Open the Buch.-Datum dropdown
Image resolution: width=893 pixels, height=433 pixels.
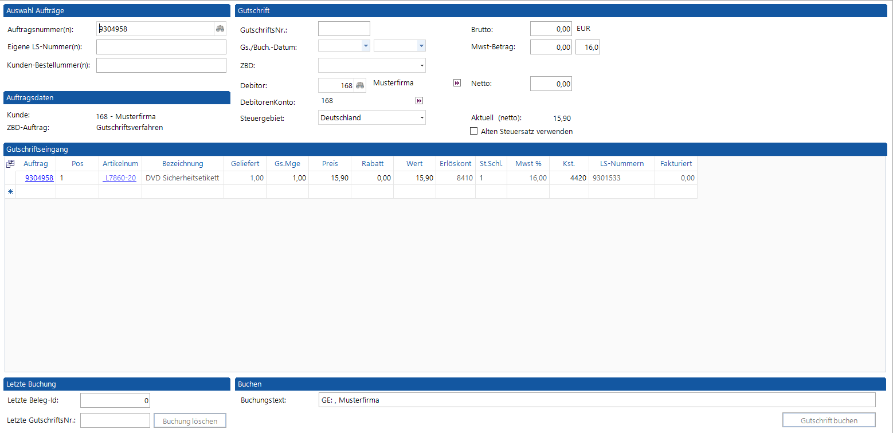pos(421,46)
